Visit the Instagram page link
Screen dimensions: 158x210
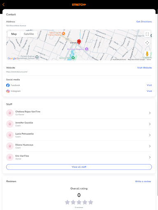coord(149,91)
